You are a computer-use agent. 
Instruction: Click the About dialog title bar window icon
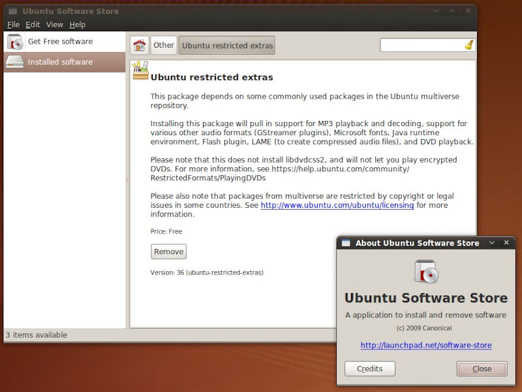(x=346, y=243)
